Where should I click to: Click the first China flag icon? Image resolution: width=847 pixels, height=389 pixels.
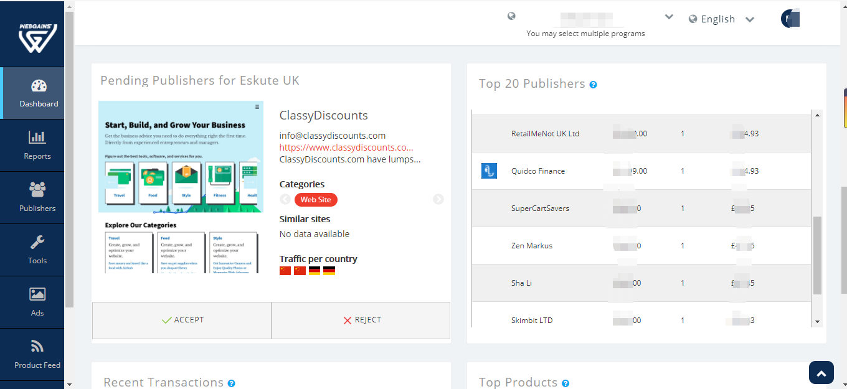pyautogui.click(x=285, y=271)
